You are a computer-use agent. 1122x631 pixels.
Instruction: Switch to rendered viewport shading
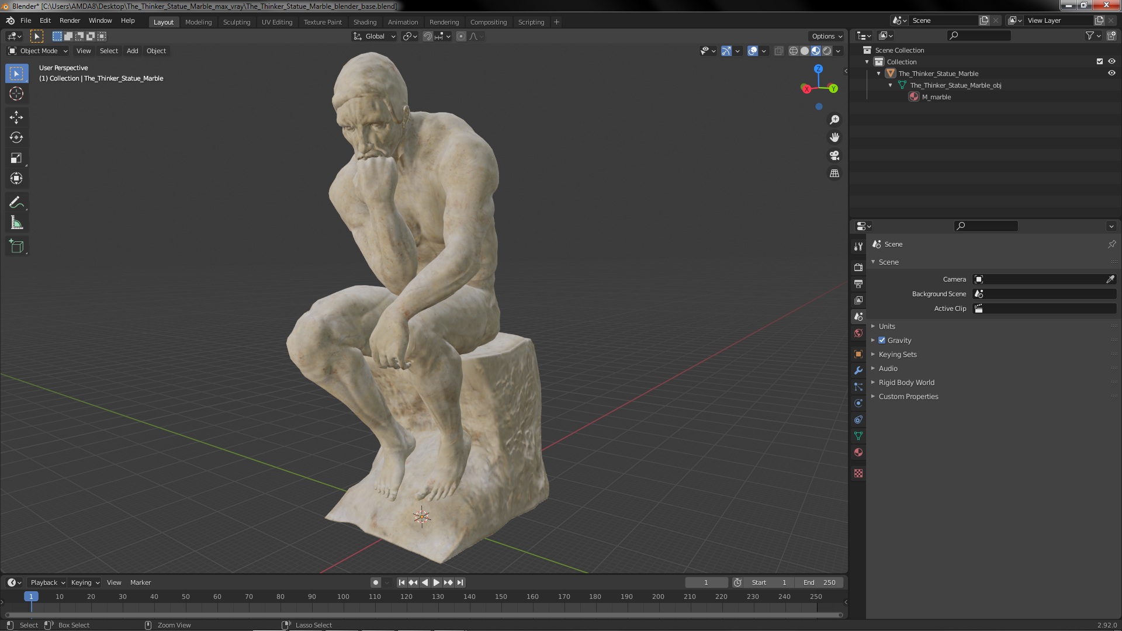click(827, 51)
